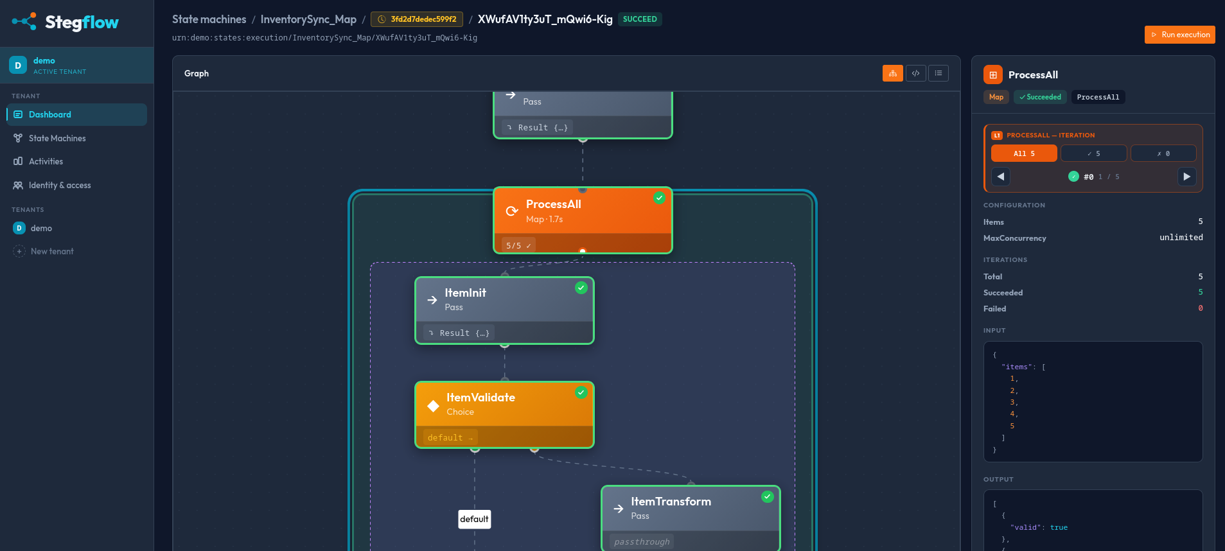This screenshot has width=1225, height=551.
Task: Click the success check on ItemValidate node
Action: tap(581, 392)
